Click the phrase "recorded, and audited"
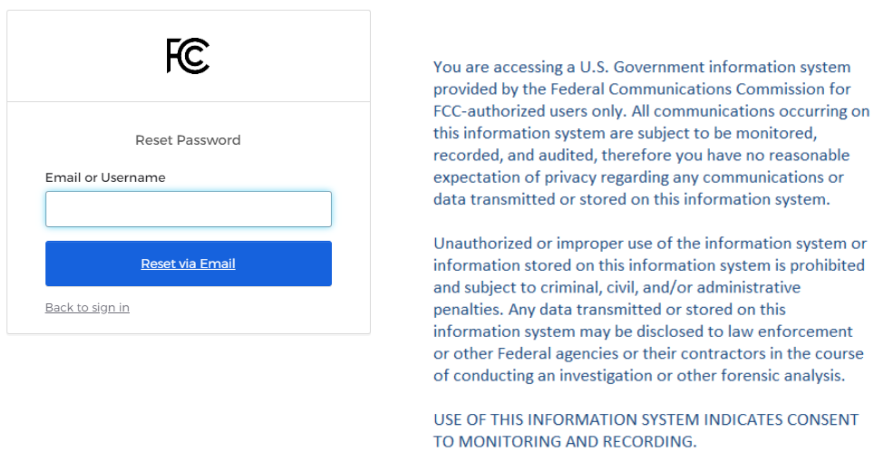Screen dimensions: 888x470 tap(515, 155)
